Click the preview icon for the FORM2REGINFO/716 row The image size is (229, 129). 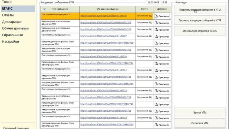point(156,98)
